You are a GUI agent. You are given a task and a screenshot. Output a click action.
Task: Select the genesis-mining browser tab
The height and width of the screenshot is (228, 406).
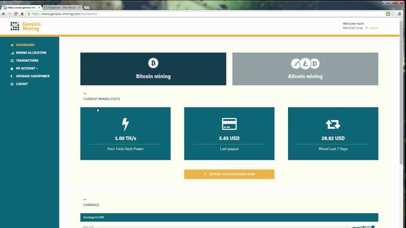[x=21, y=8]
